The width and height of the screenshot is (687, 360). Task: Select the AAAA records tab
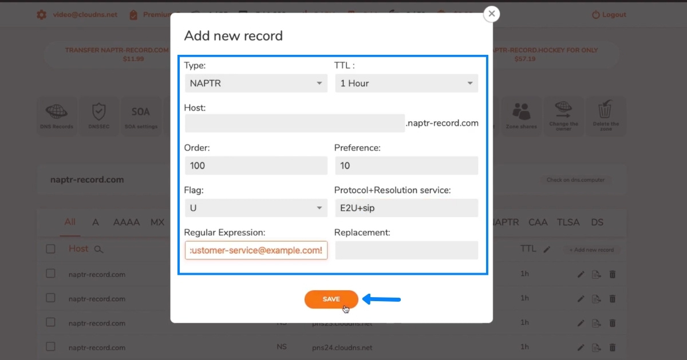coord(126,222)
